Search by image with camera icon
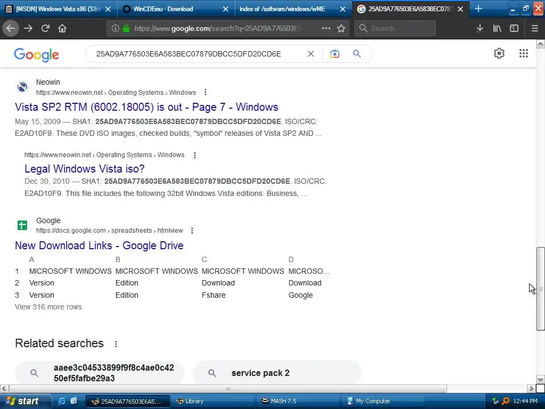Viewport: 545px width, 409px height. click(334, 54)
